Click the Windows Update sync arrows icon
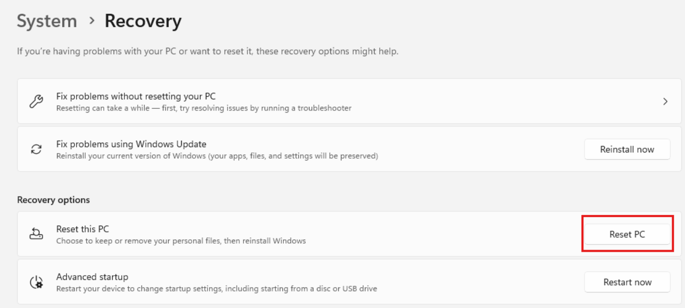 pos(36,149)
